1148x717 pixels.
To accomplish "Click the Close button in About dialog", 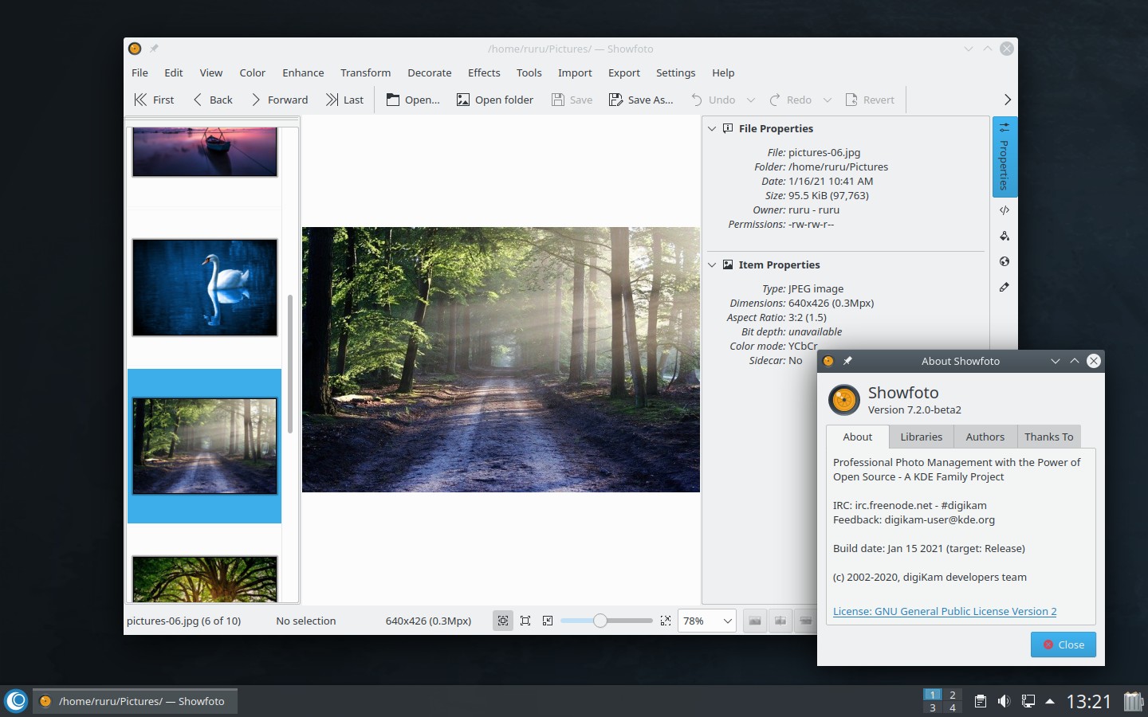I will 1063,645.
